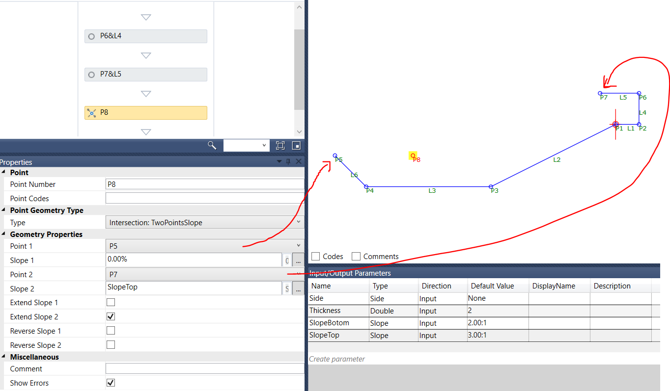
Task: Click Create parameter in the parameters panel
Action: pyautogui.click(x=336, y=359)
